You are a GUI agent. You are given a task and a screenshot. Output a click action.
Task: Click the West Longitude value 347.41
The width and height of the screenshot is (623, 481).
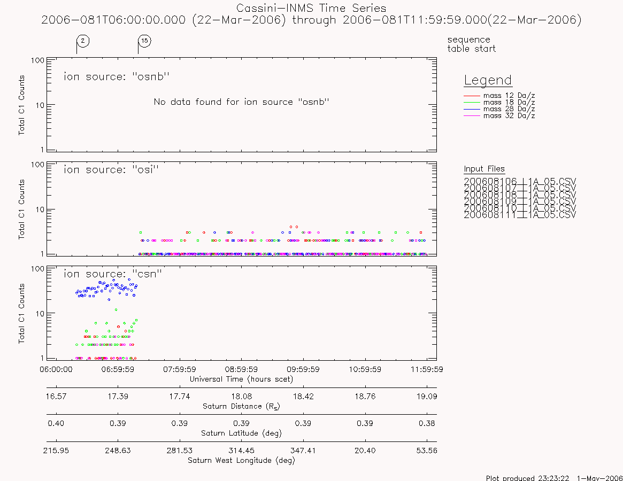(303, 451)
